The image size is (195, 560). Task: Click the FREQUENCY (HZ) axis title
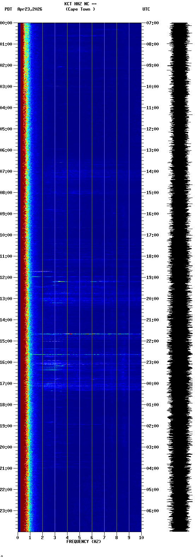(x=84, y=542)
